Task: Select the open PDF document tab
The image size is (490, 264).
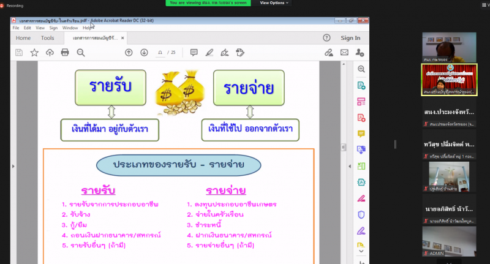Action: click(x=95, y=38)
